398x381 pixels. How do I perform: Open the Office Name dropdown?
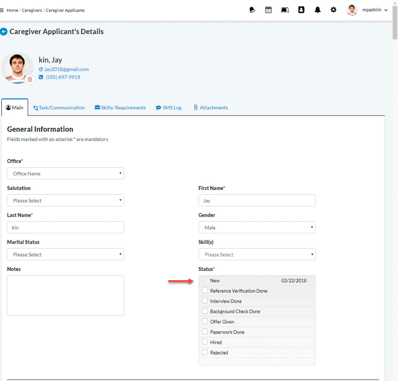[x=65, y=173]
